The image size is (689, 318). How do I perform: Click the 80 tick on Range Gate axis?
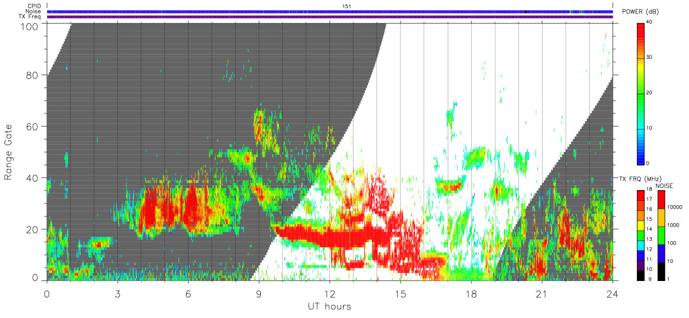click(33, 75)
